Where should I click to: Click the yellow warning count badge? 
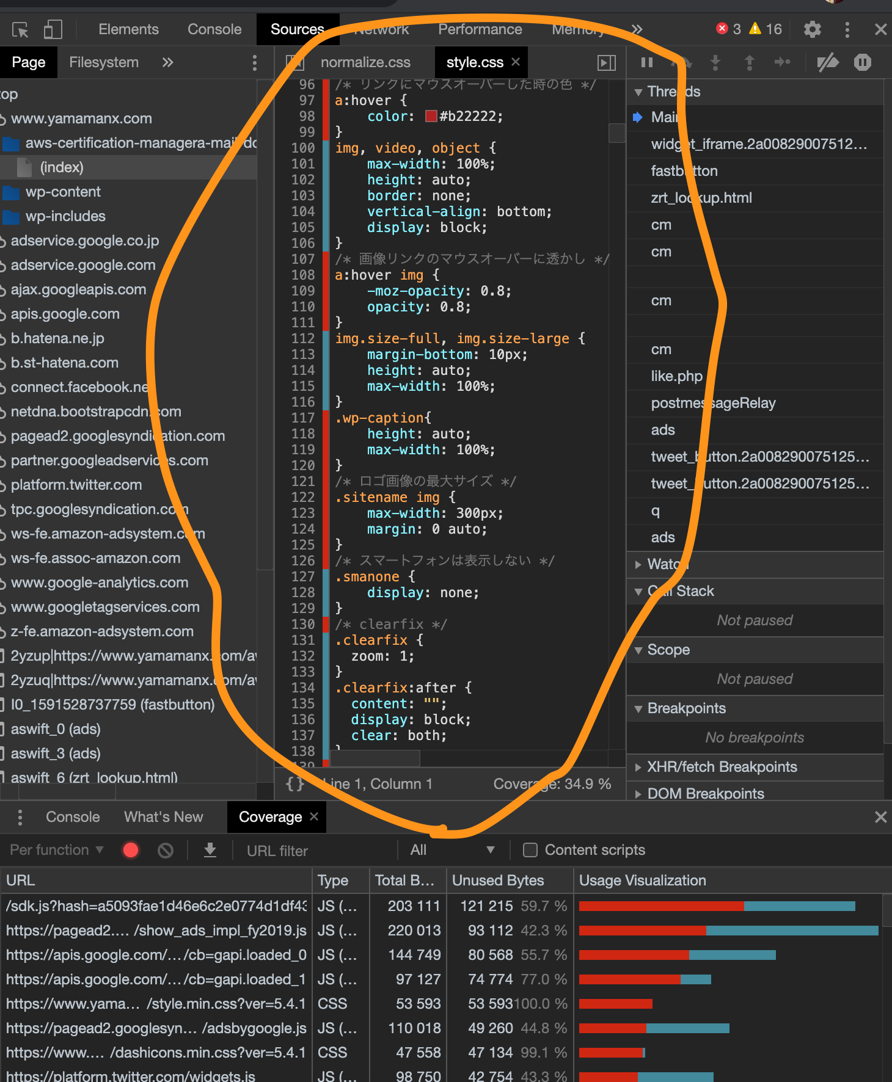pos(766,29)
